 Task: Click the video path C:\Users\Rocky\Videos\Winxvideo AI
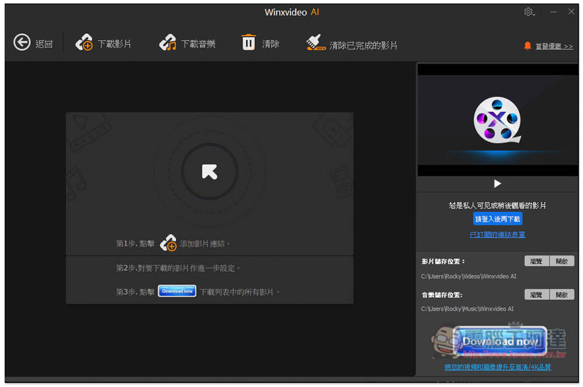469,276
